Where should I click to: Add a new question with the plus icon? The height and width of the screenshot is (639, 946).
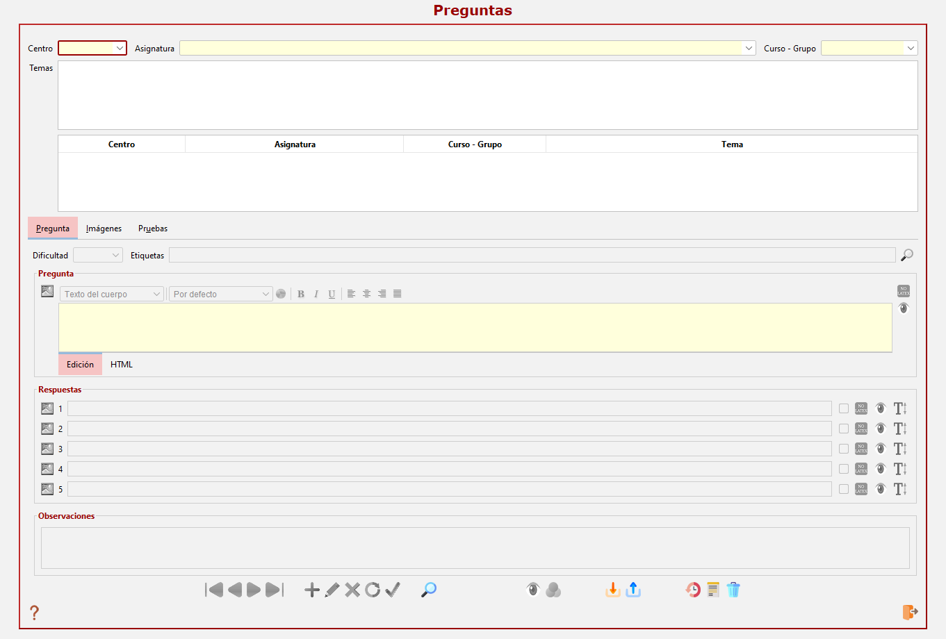click(312, 590)
